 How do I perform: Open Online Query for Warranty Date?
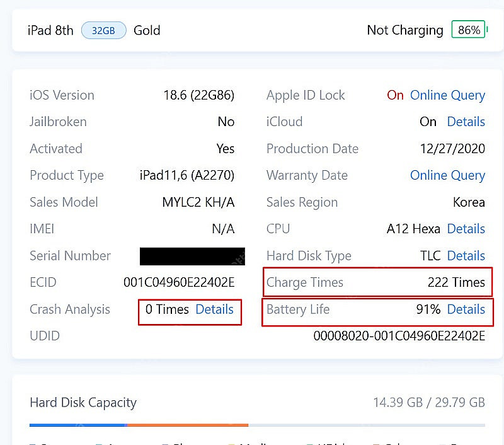447,175
